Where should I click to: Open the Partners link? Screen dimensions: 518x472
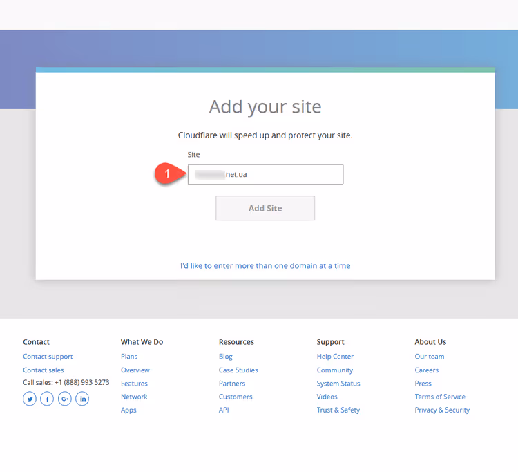click(x=232, y=384)
